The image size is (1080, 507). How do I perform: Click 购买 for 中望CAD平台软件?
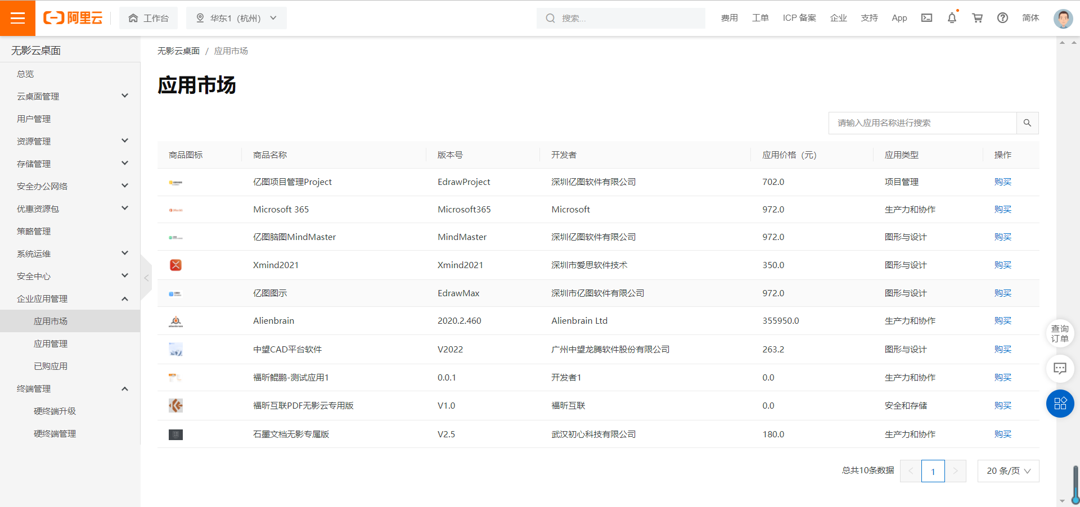click(x=1002, y=350)
